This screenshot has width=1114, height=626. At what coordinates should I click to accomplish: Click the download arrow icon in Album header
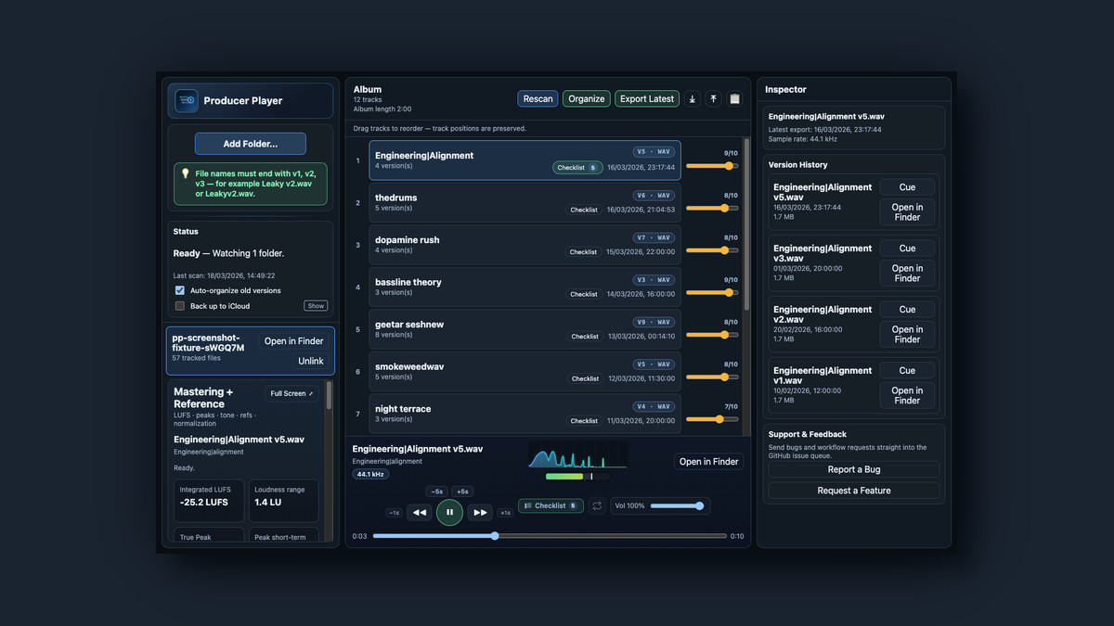coord(693,99)
